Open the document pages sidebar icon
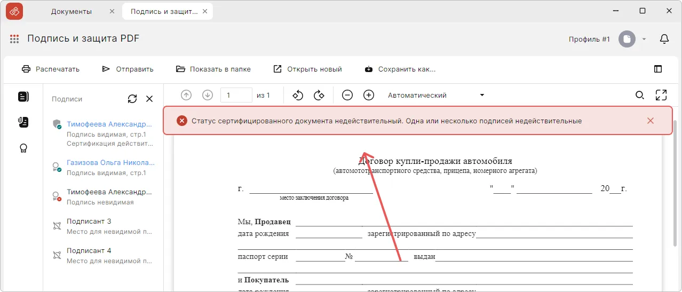Image resolution: width=682 pixels, height=292 pixels. click(23, 97)
